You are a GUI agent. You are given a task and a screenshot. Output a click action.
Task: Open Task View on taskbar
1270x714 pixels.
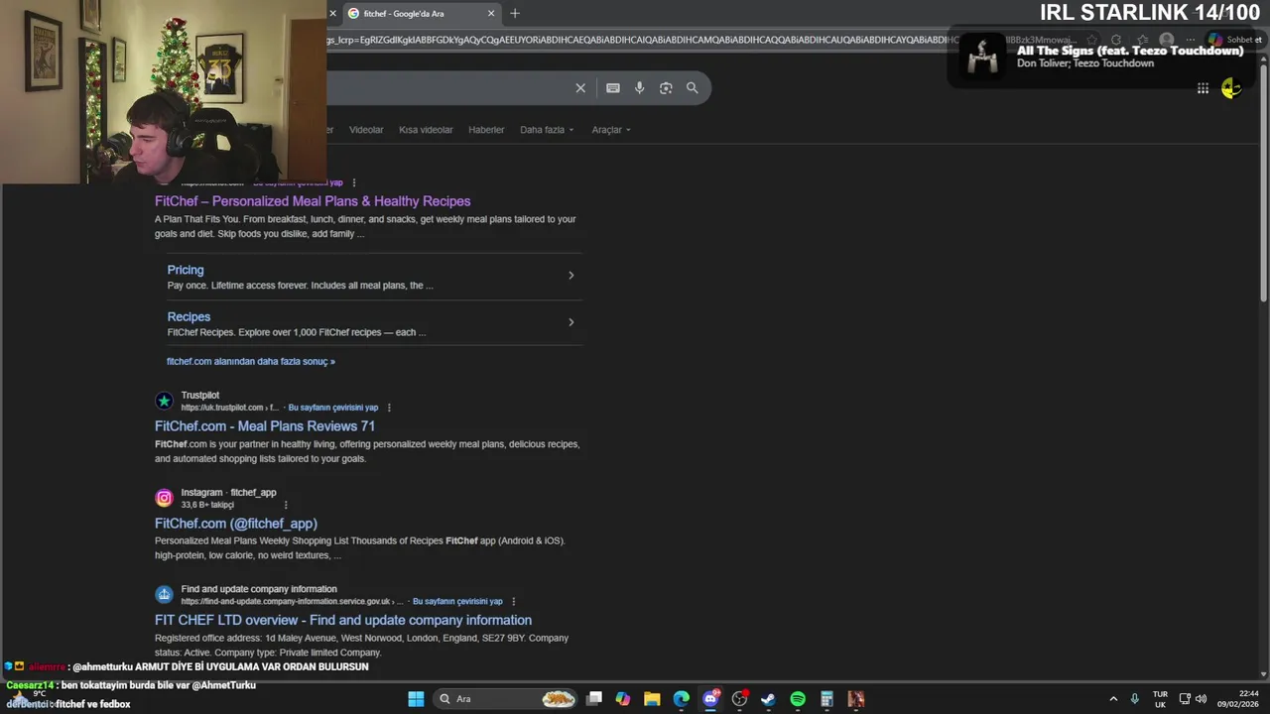coord(593,699)
